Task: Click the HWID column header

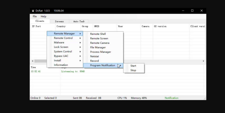Action: (x=105, y=26)
